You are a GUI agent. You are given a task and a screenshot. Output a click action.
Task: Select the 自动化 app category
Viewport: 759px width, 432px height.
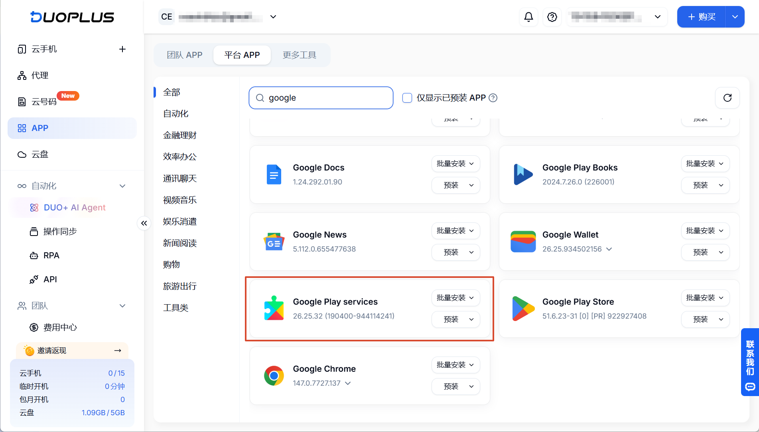[x=176, y=114]
